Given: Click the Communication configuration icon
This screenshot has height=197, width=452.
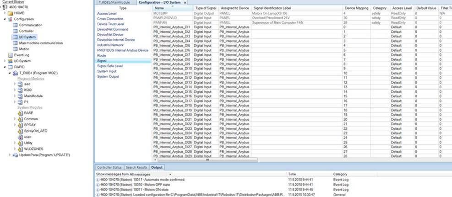Looking at the screenshot, I should click(15, 25).
